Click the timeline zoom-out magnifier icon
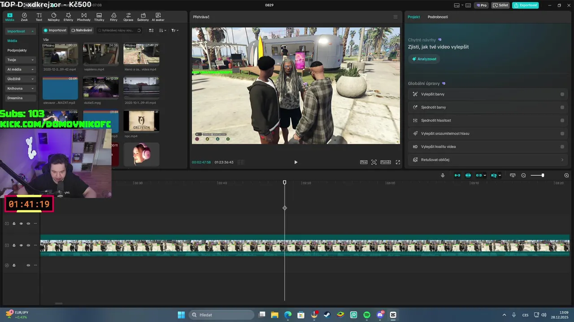Viewport: 574px width, 322px height. 523,175
